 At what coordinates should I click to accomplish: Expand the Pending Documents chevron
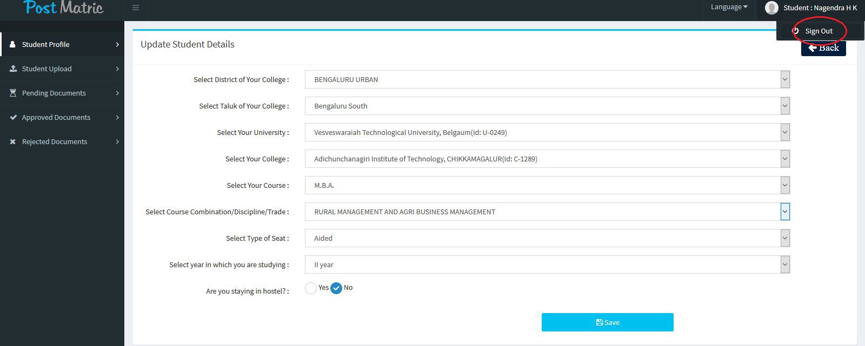pyautogui.click(x=117, y=93)
